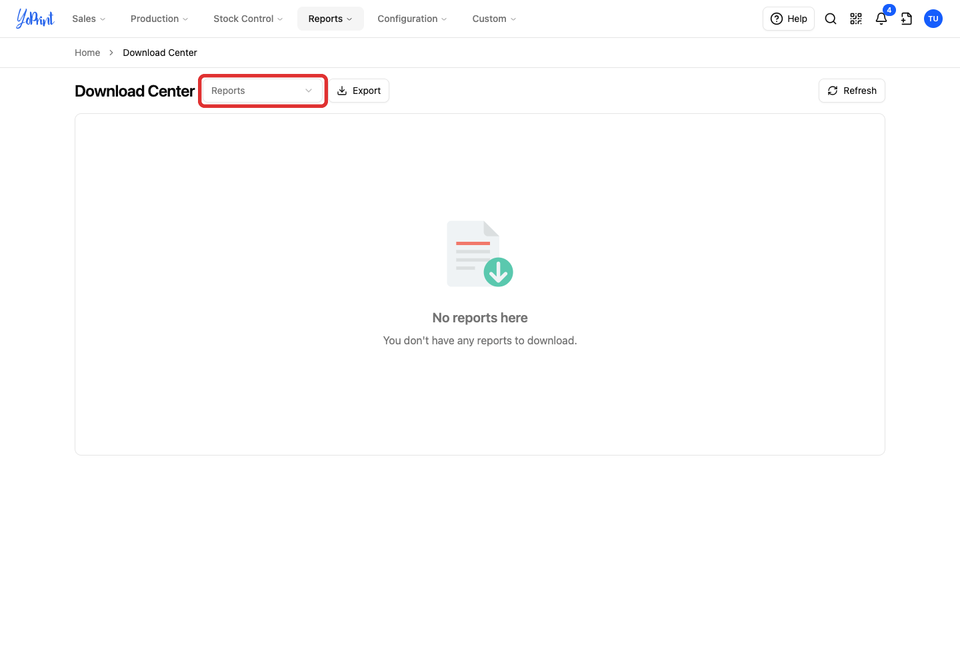Screen dimensions: 960x666
Task: Expand the Configuration menu
Action: 412,19
